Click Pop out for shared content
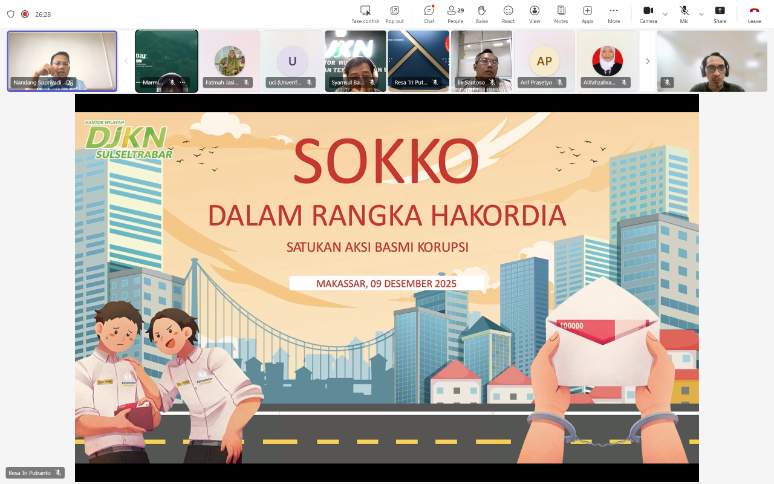This screenshot has height=484, width=774. pyautogui.click(x=394, y=14)
